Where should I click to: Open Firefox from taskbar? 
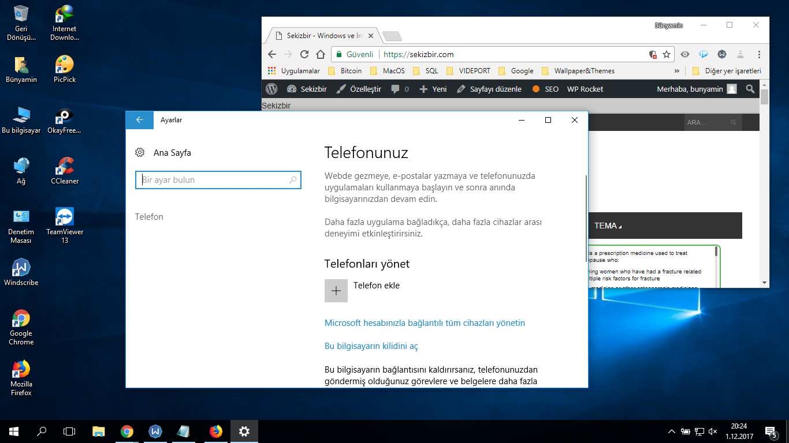pyautogui.click(x=216, y=431)
